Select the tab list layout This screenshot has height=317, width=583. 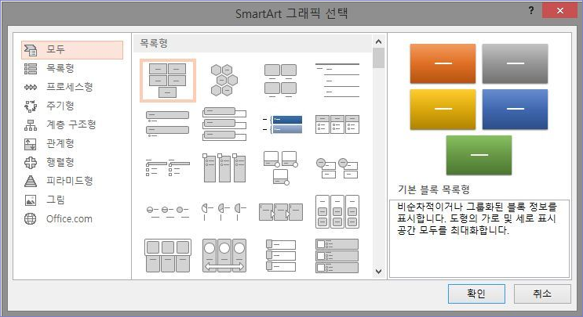[168, 168]
